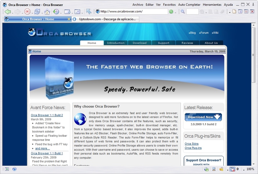
Task: Click the blue globe icon in status bar
Action: click(x=15, y=169)
